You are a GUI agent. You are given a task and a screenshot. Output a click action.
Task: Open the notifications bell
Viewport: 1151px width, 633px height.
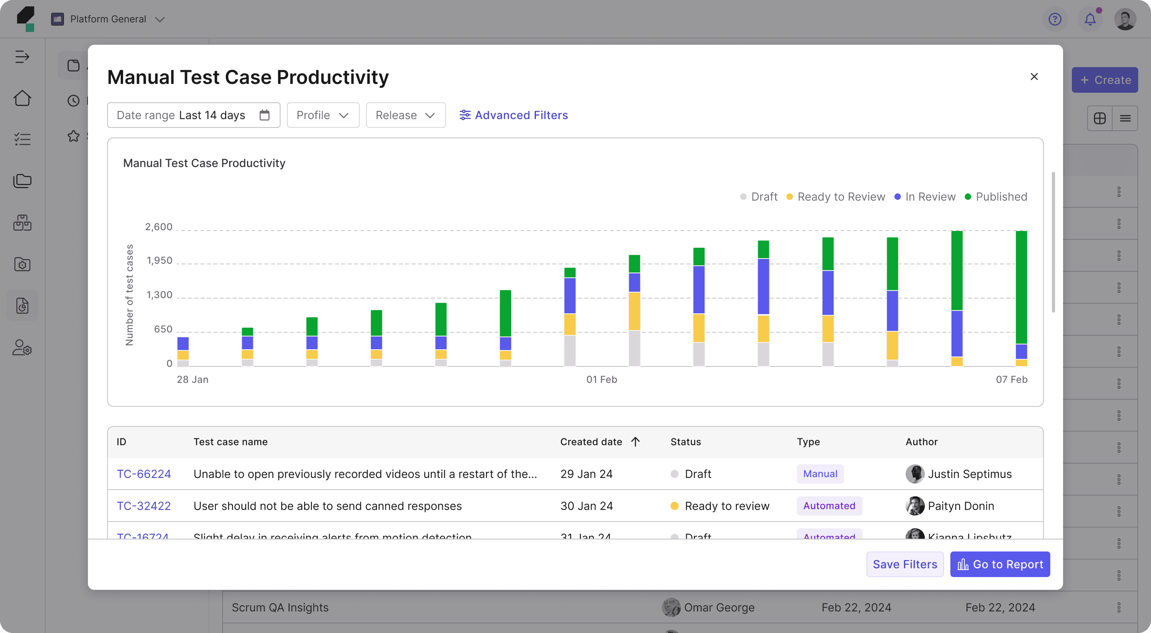coord(1090,19)
